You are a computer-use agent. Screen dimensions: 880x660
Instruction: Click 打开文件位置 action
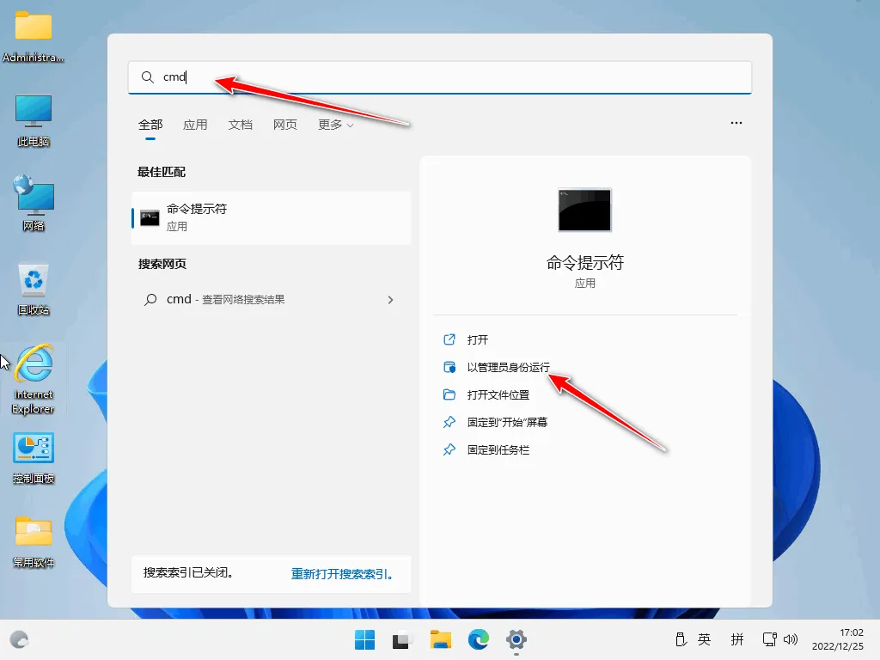498,395
